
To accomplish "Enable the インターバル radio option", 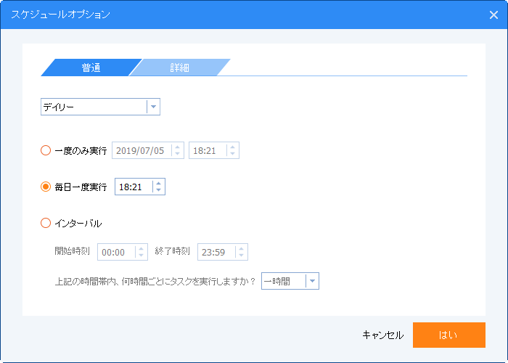I will click(x=46, y=223).
